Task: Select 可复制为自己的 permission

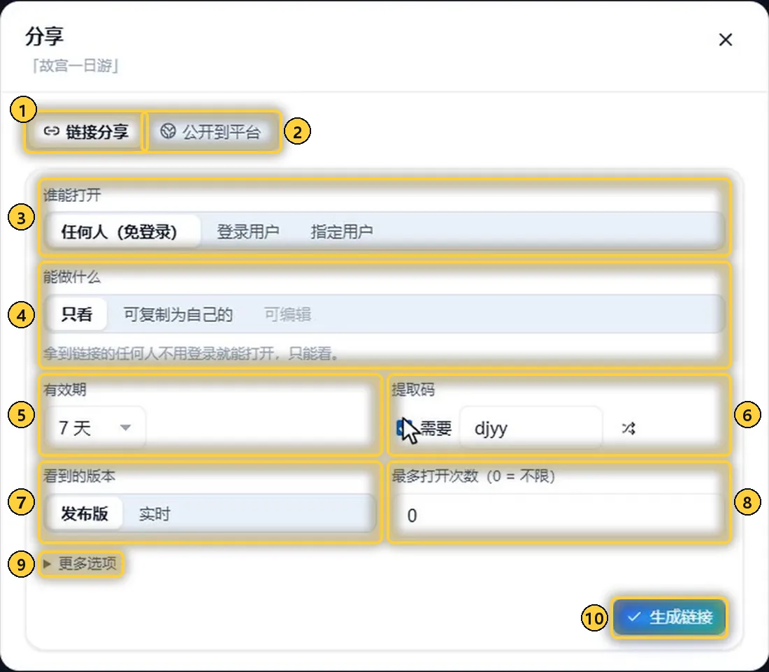Action: pyautogui.click(x=178, y=314)
